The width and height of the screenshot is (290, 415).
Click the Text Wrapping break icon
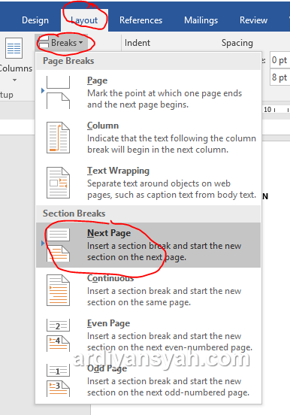58,183
